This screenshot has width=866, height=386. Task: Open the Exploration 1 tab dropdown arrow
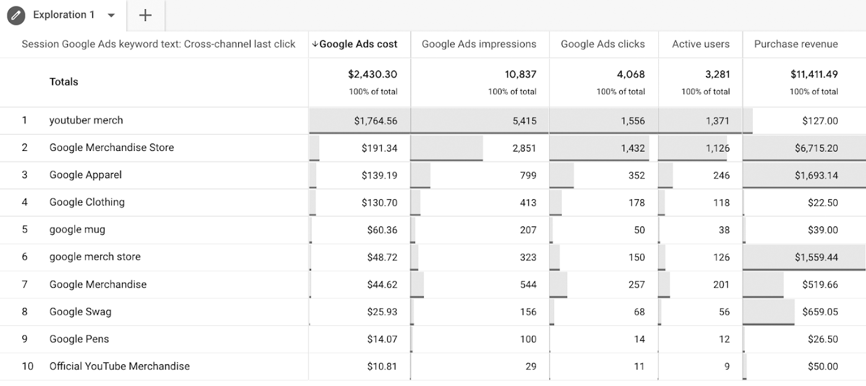click(111, 15)
